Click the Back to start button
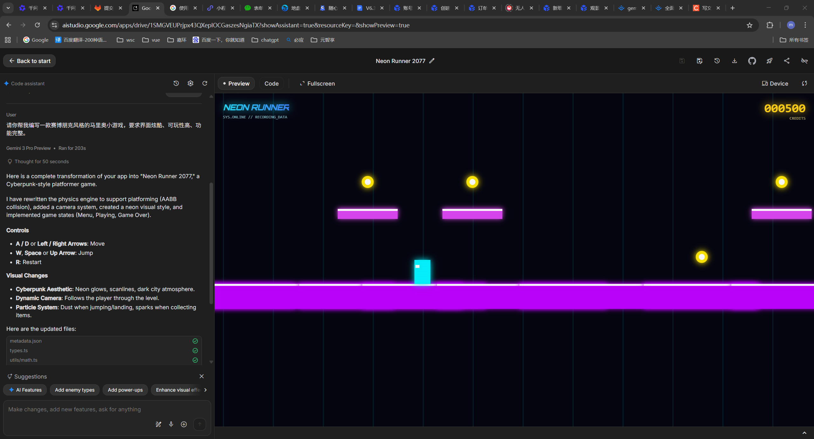Viewport: 814px width, 439px height. pos(30,61)
